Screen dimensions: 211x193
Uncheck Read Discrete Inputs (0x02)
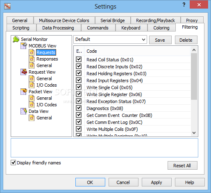[x=79, y=66]
